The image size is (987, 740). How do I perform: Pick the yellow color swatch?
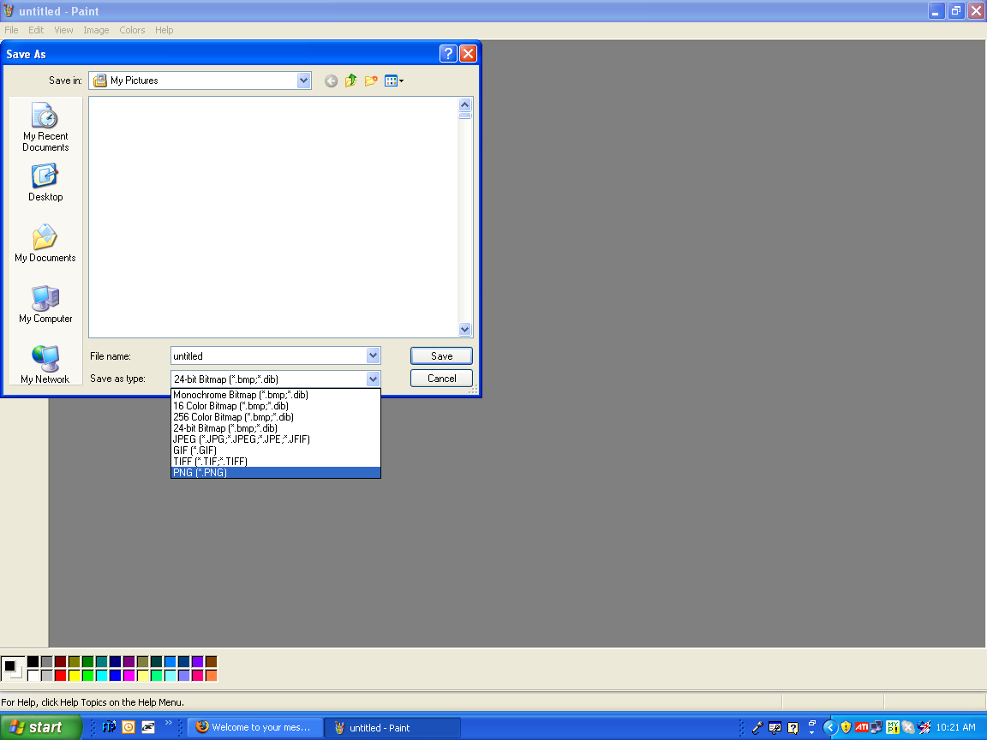click(75, 675)
